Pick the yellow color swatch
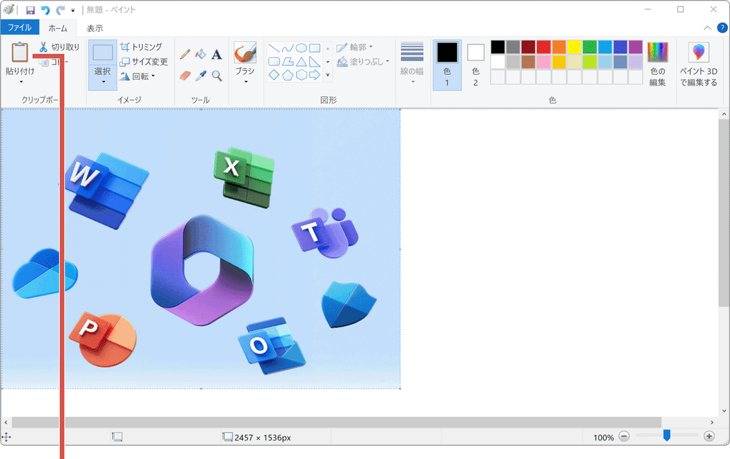Viewport: 730px width, 459px height. 575,46
